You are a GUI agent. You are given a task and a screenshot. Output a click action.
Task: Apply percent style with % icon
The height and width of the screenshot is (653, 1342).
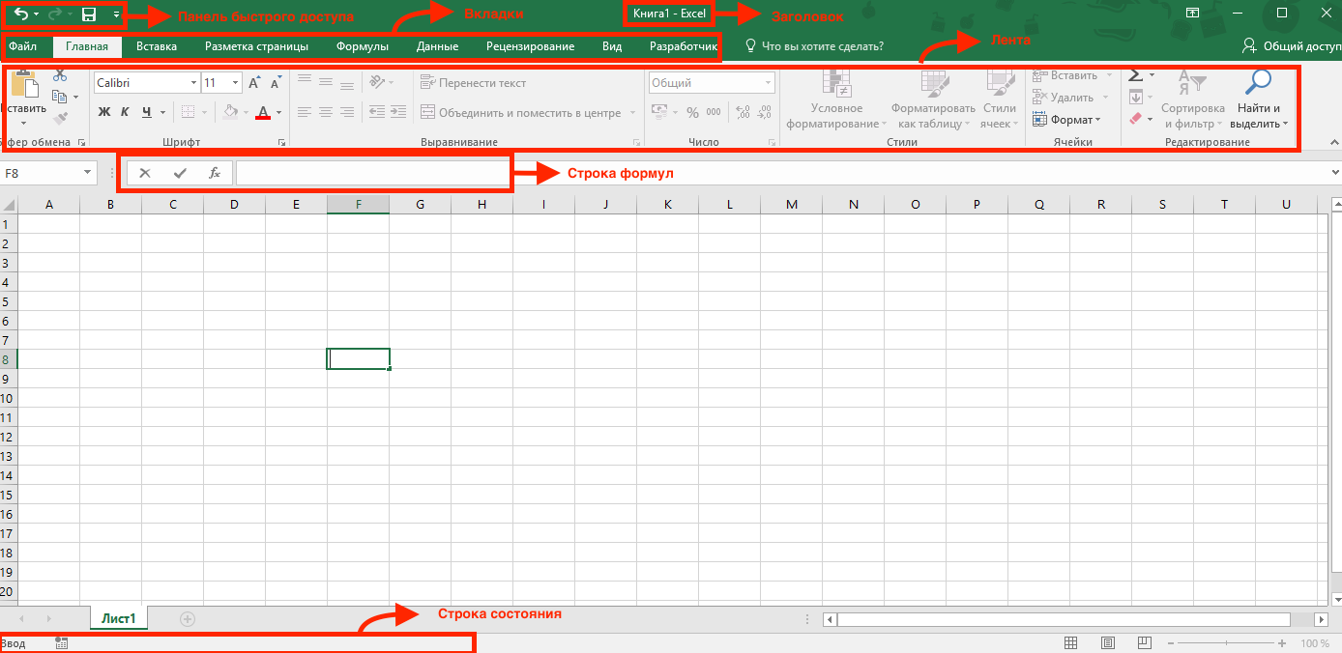(x=692, y=112)
